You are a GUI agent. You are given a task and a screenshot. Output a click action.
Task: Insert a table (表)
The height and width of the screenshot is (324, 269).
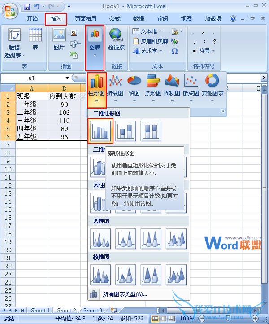click(35, 39)
